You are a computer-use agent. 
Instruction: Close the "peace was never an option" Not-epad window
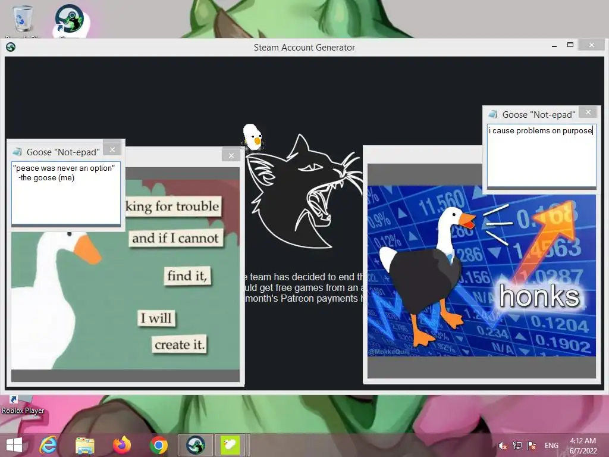click(x=112, y=149)
